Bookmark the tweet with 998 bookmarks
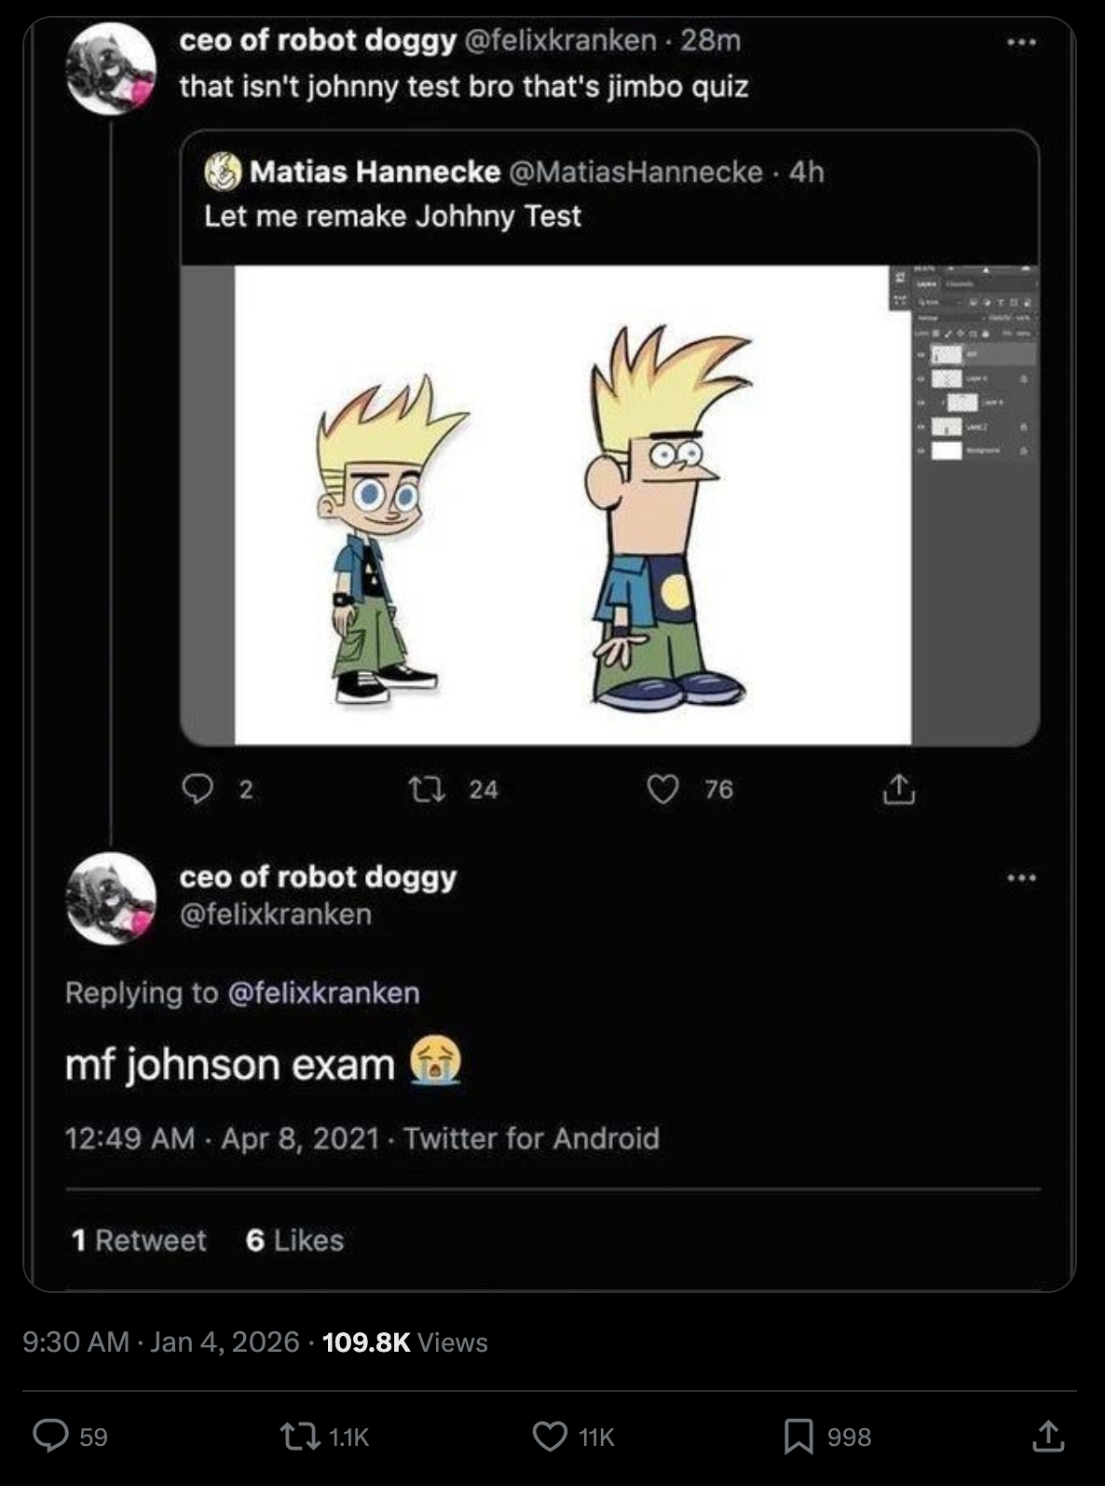The height and width of the screenshot is (1486, 1105). 798,1436
